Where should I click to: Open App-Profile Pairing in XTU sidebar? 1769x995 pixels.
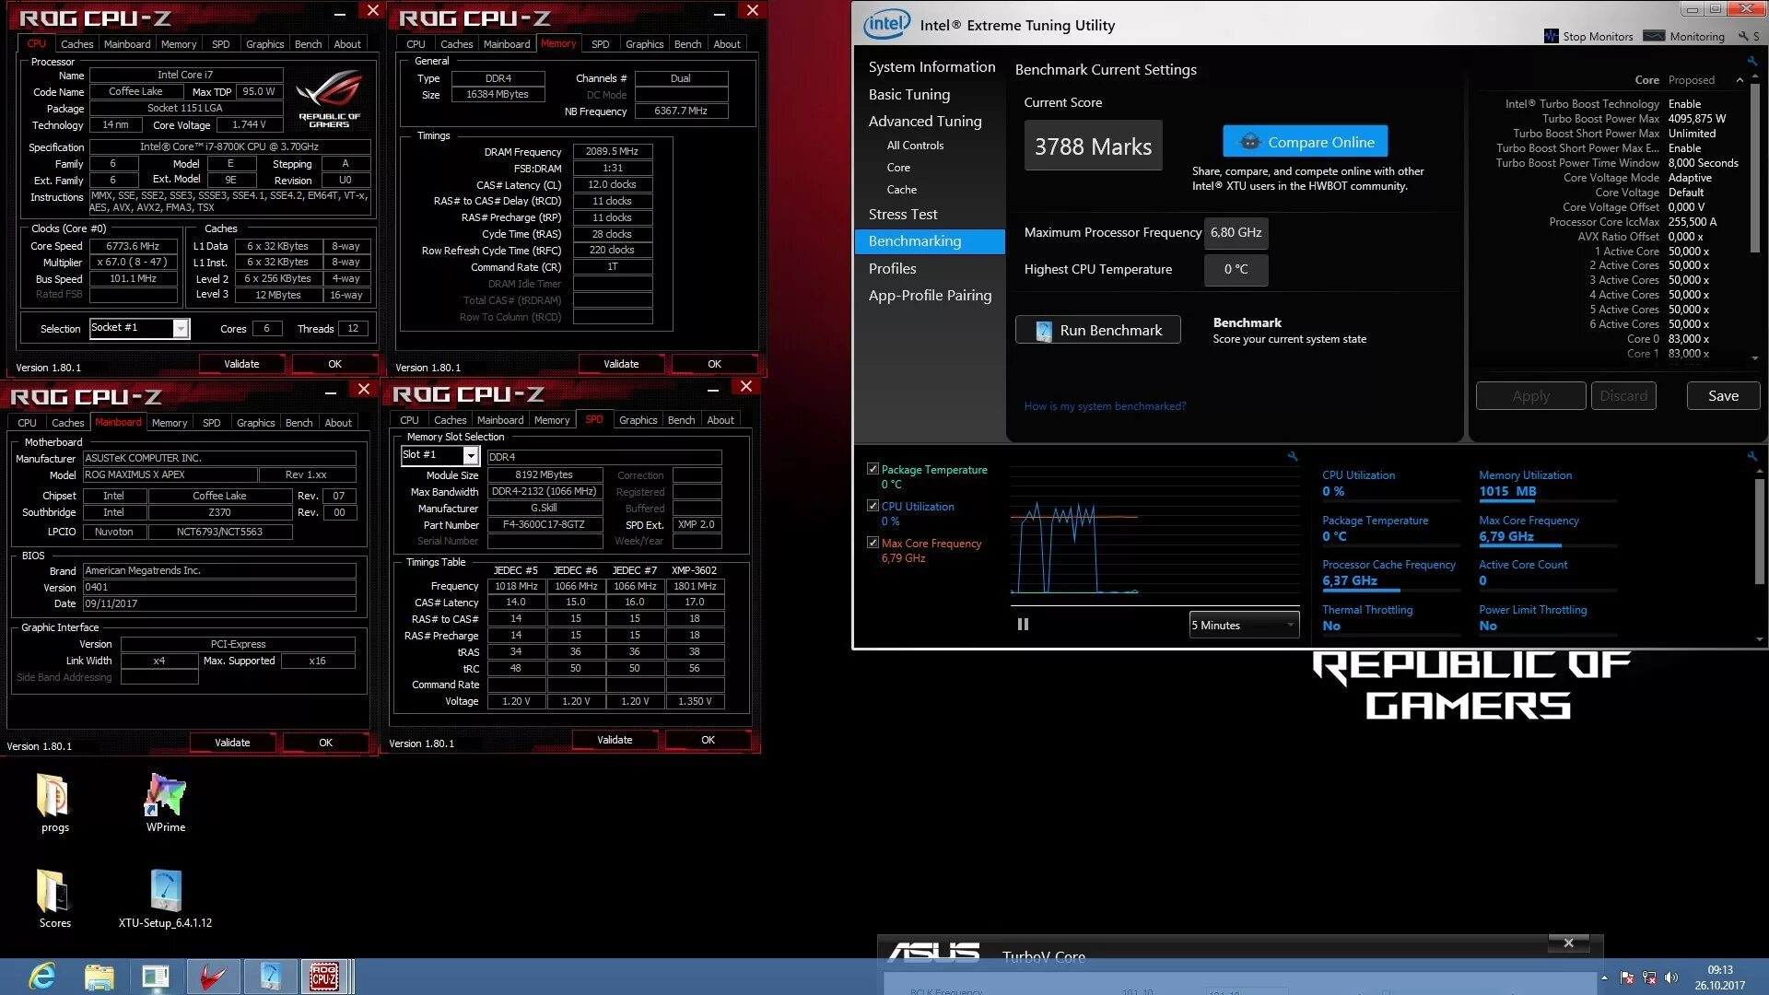tap(930, 295)
